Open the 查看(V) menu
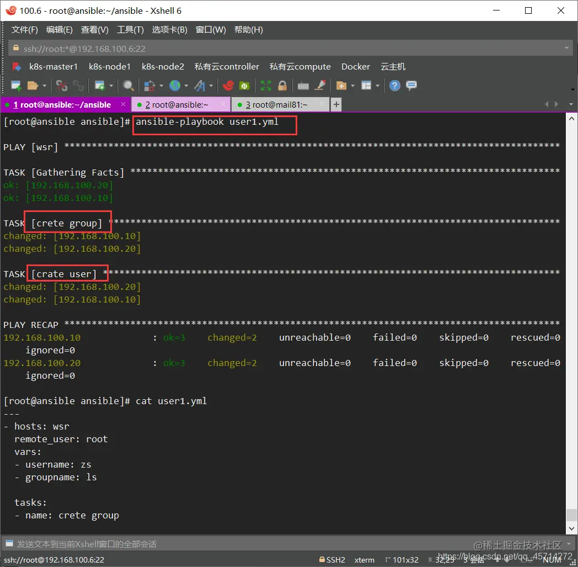The image size is (578, 567). coord(95,29)
